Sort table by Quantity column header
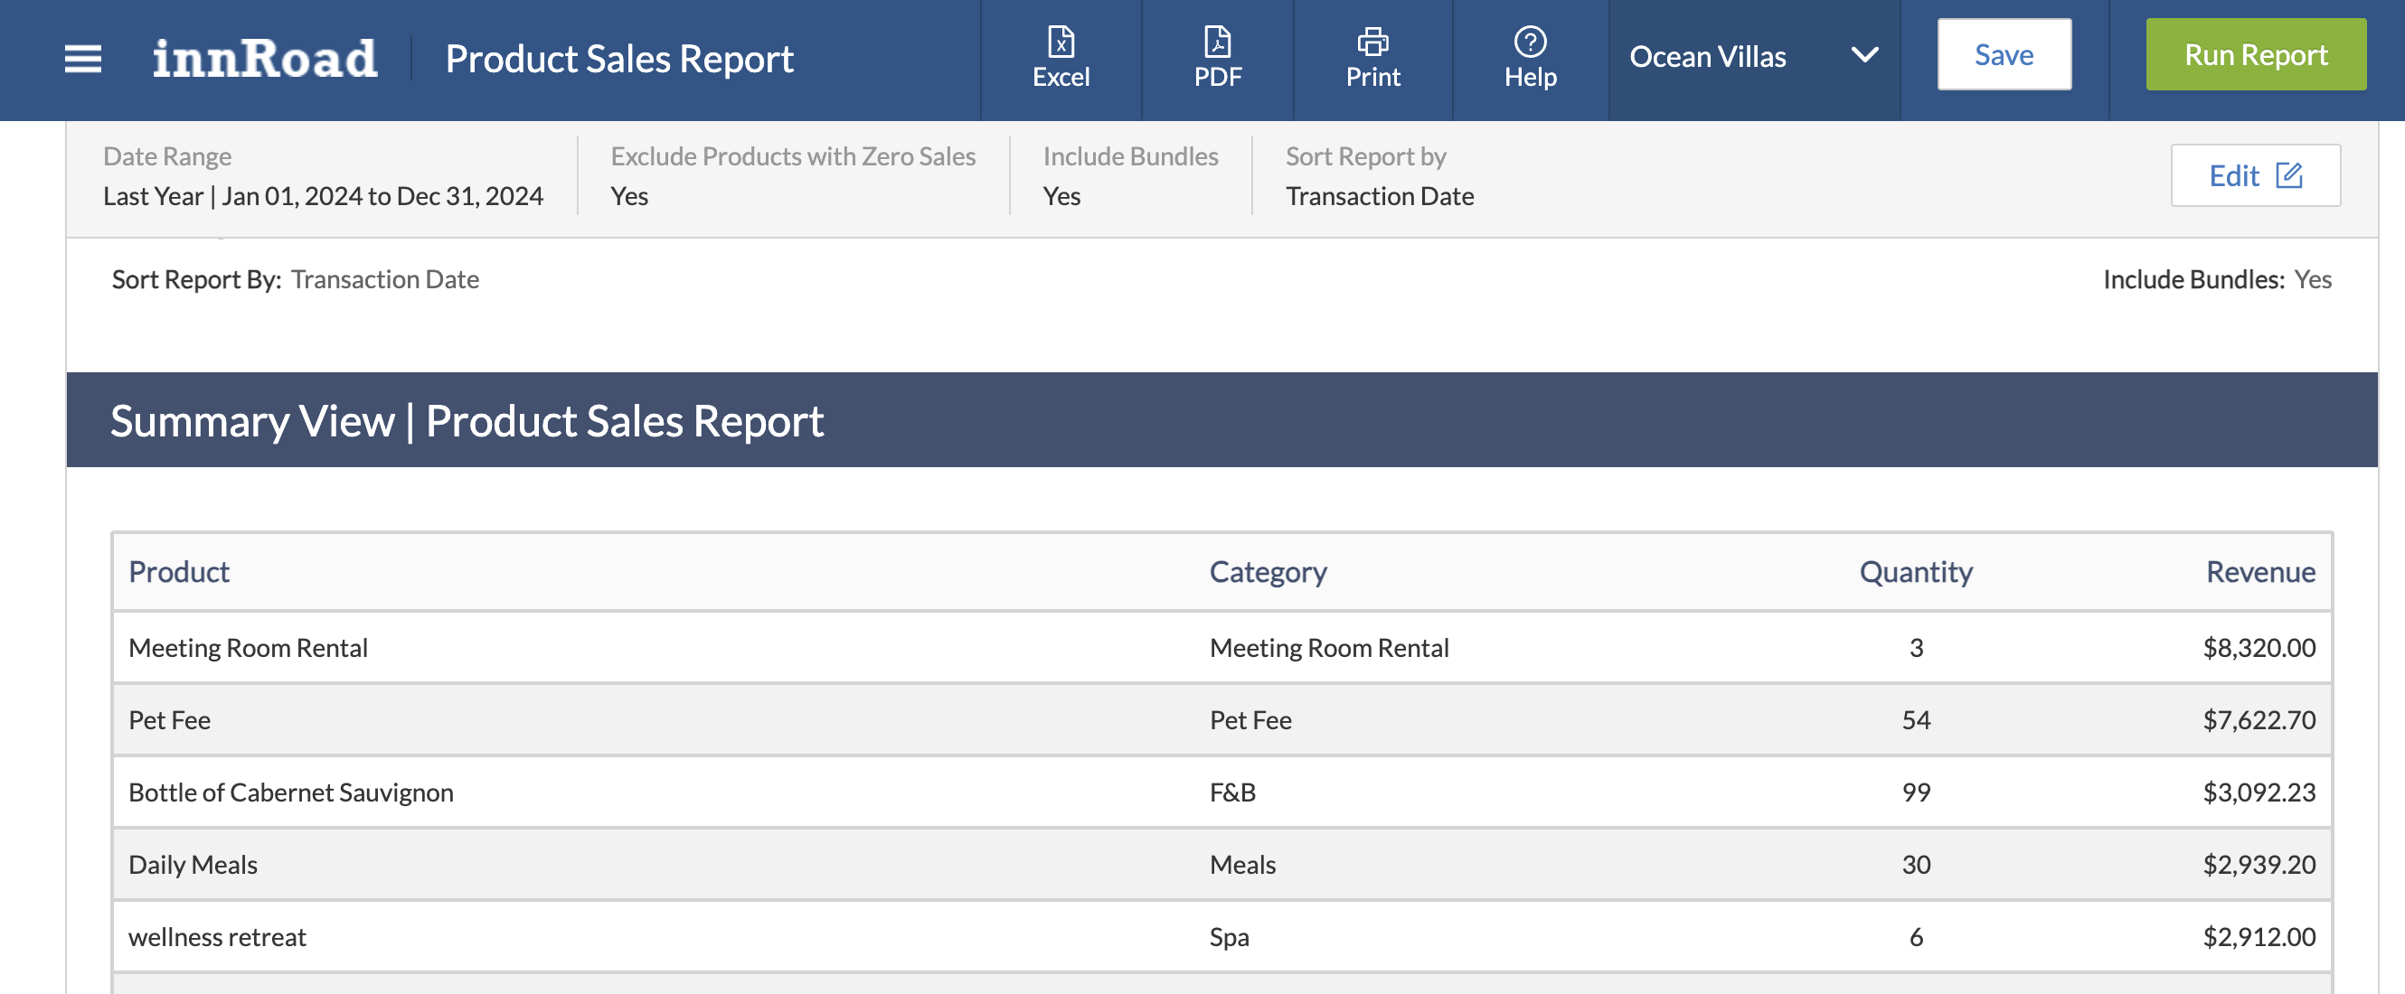Image resolution: width=2405 pixels, height=994 pixels. click(x=1915, y=571)
